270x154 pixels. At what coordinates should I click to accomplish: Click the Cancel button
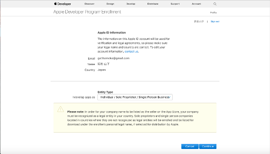190,146
